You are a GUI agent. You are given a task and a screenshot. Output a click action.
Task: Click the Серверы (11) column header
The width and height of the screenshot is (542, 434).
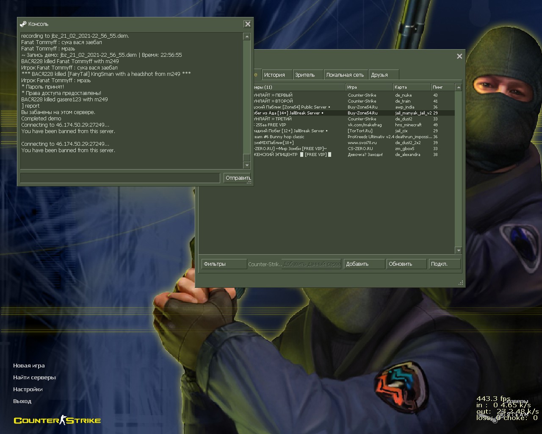click(300, 87)
